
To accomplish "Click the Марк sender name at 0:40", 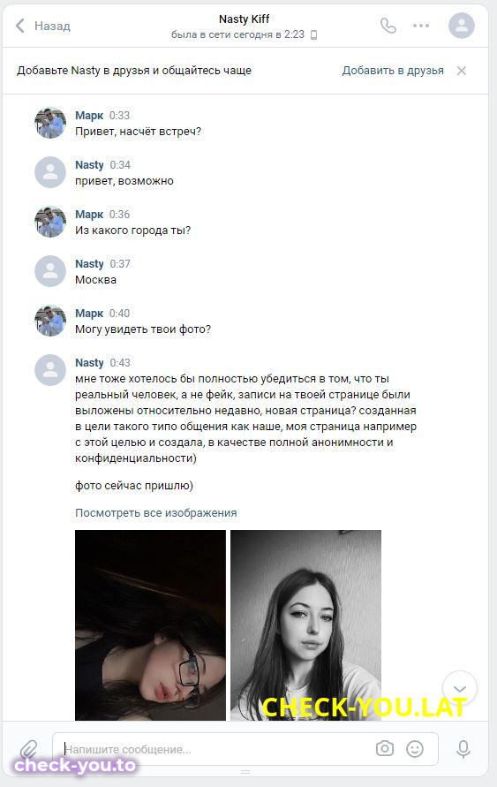I will pyautogui.click(x=89, y=314).
